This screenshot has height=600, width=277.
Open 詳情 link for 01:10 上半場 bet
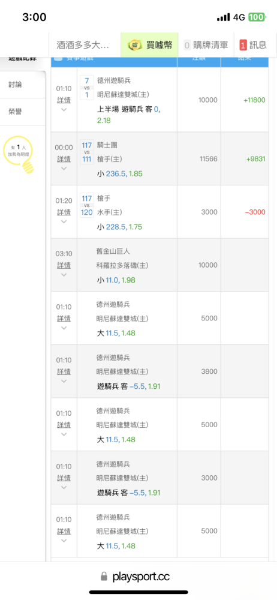pos(64,100)
